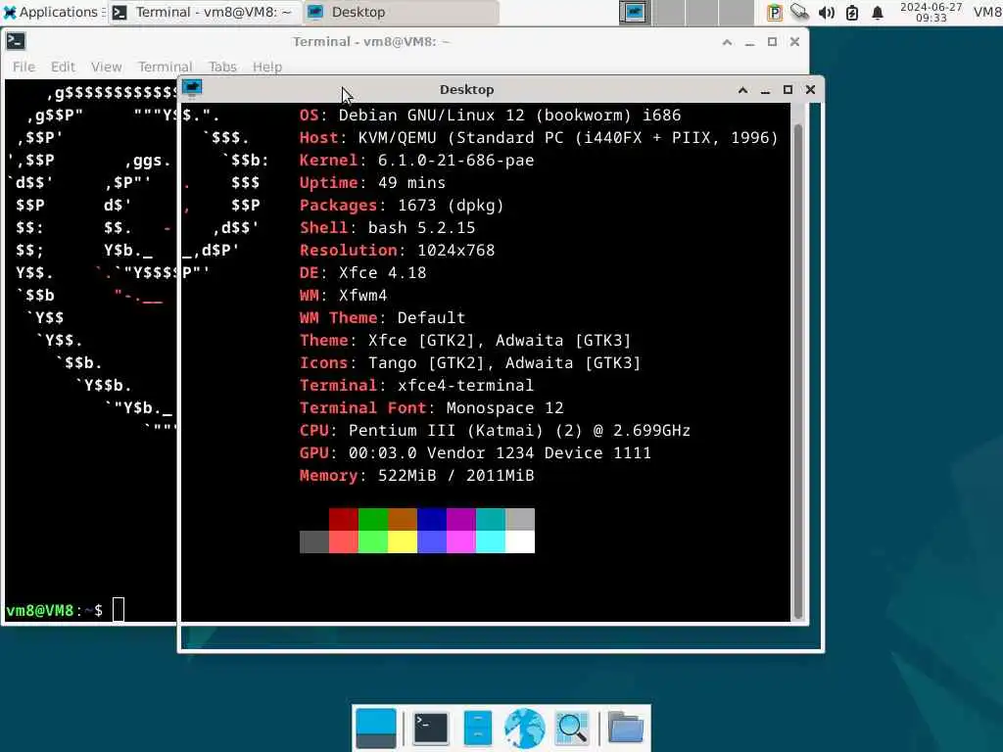Click the panel clock showing 09:33
1003x752 pixels.
pyautogui.click(x=931, y=12)
